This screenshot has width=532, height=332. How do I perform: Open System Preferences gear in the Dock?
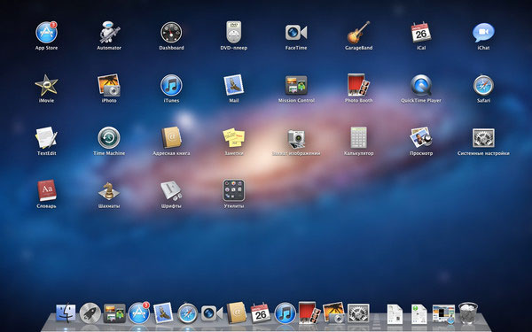pyautogui.click(x=358, y=313)
